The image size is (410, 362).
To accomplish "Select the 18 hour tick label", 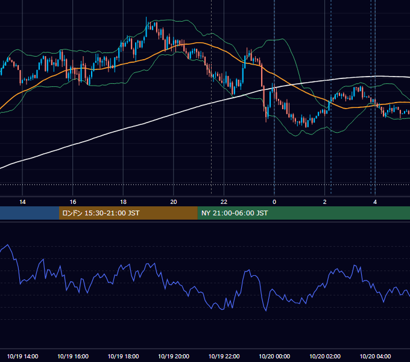I will 123,202.
